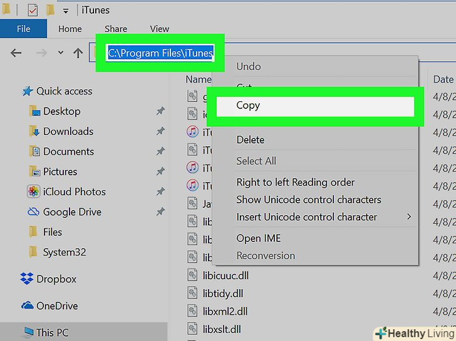Screen dimensions: 456x341
Task: Switch to the Share ribbon tab
Action: pyautogui.click(x=116, y=29)
